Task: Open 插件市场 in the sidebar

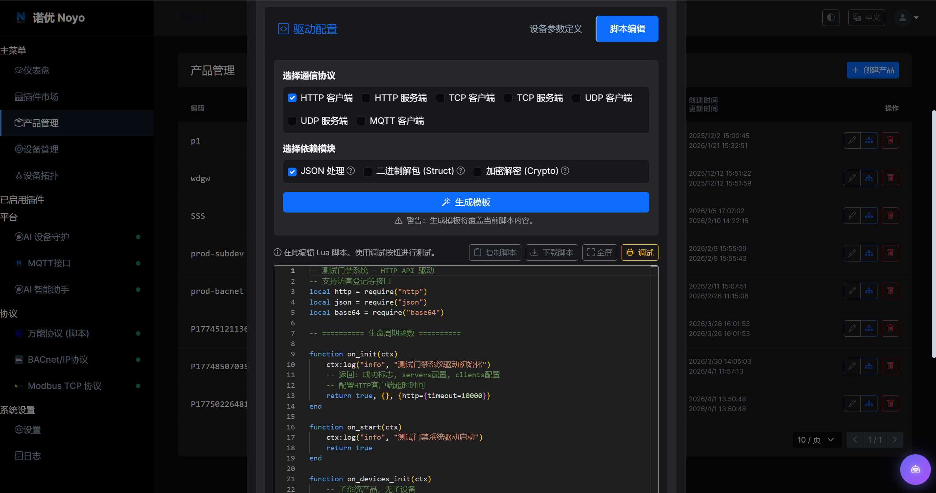Action: coord(77,97)
